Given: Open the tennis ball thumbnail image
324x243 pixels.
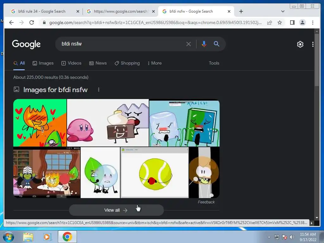Looking at the screenshot, I should click(154, 172).
